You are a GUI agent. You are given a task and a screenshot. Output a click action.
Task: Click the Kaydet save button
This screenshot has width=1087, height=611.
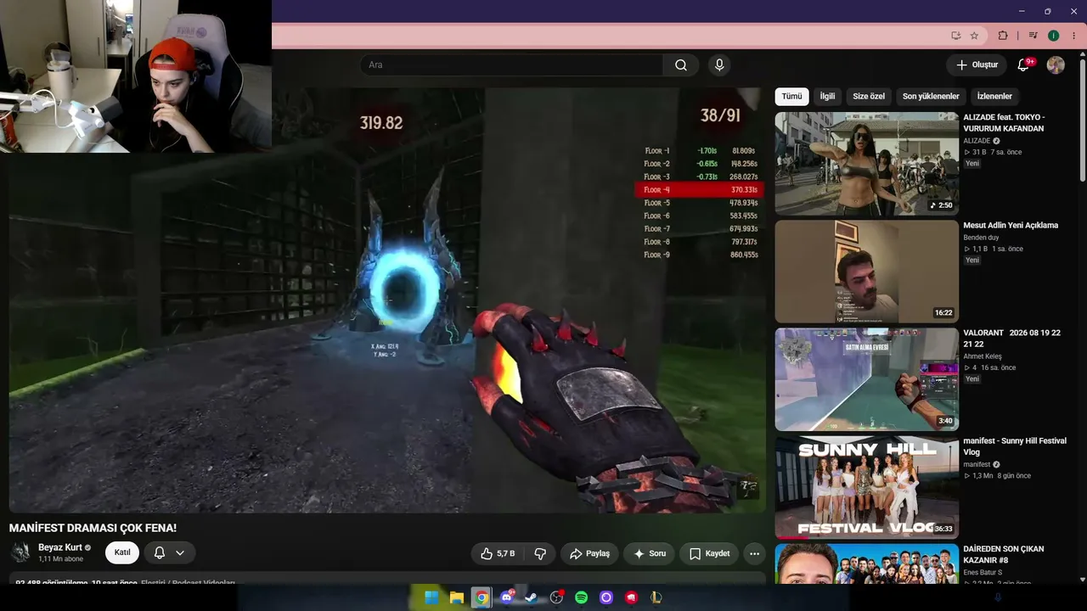709,553
